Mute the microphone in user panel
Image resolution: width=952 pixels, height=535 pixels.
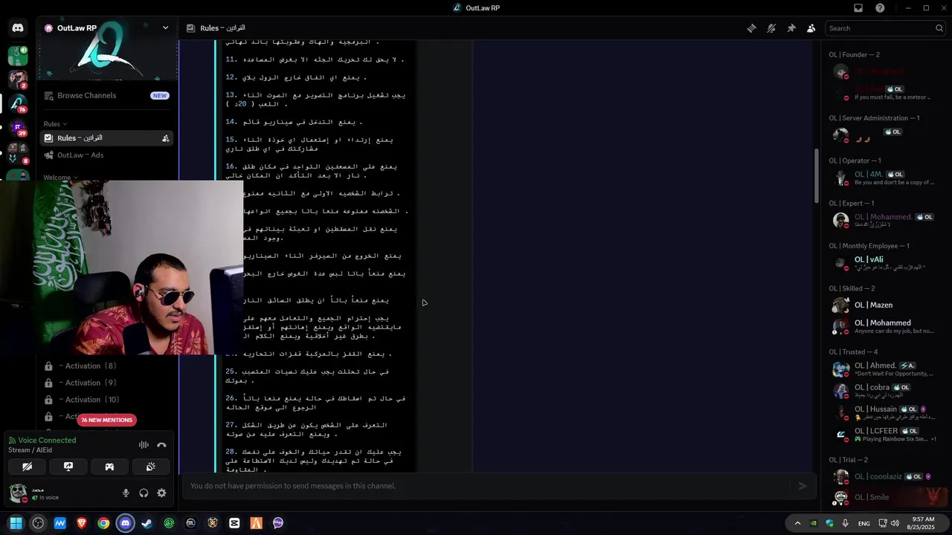click(126, 493)
